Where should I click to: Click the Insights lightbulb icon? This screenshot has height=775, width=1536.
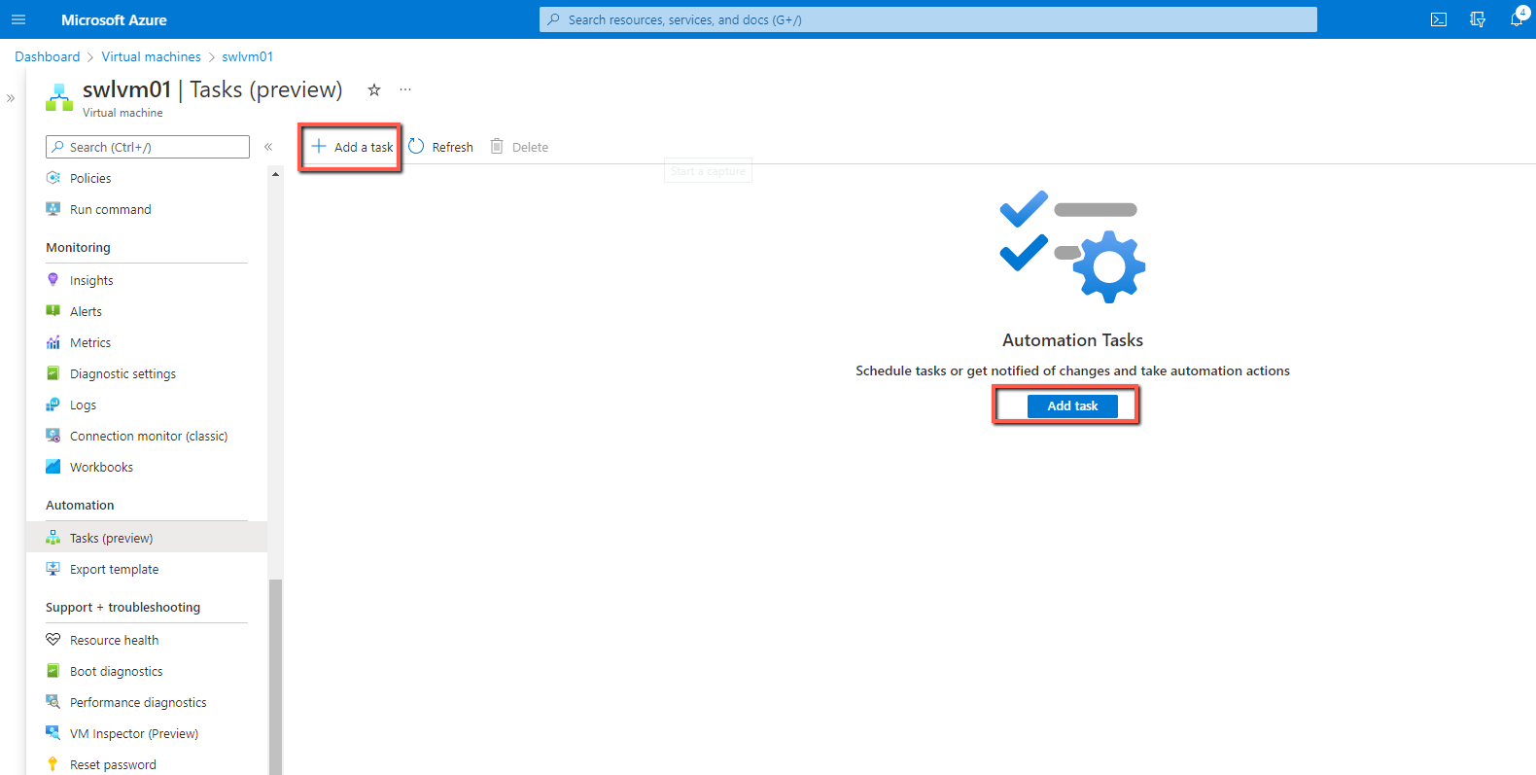point(53,280)
